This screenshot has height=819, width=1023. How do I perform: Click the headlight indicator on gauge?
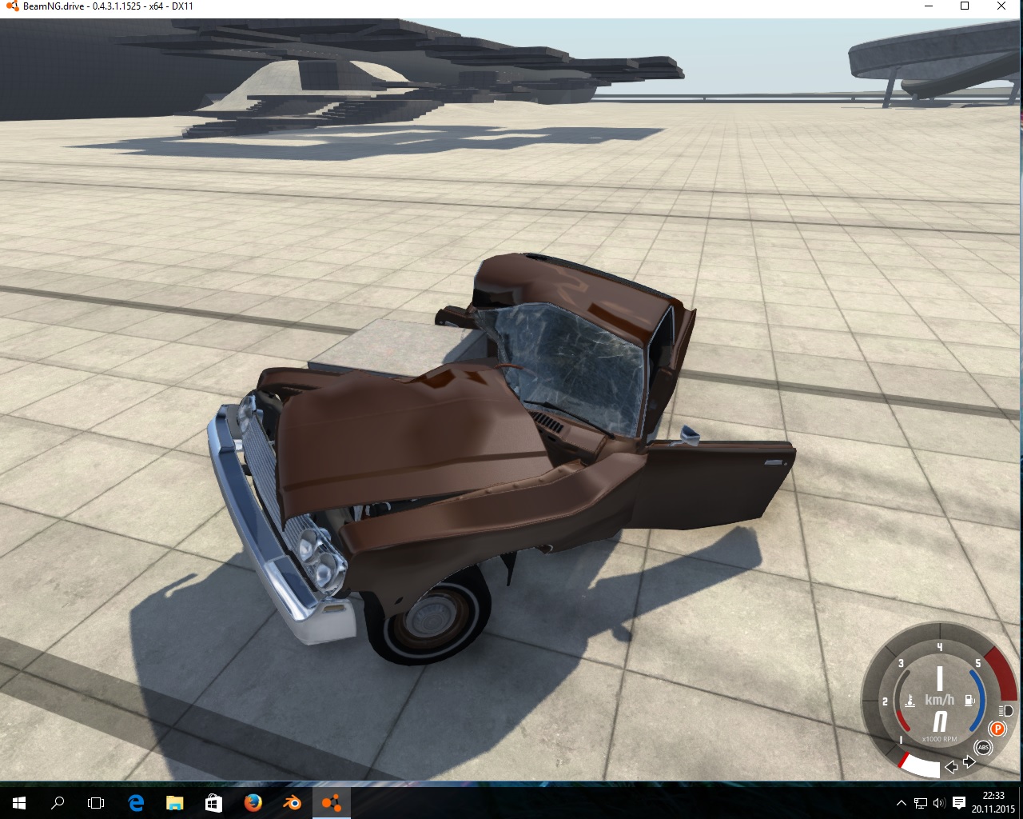click(x=1005, y=710)
